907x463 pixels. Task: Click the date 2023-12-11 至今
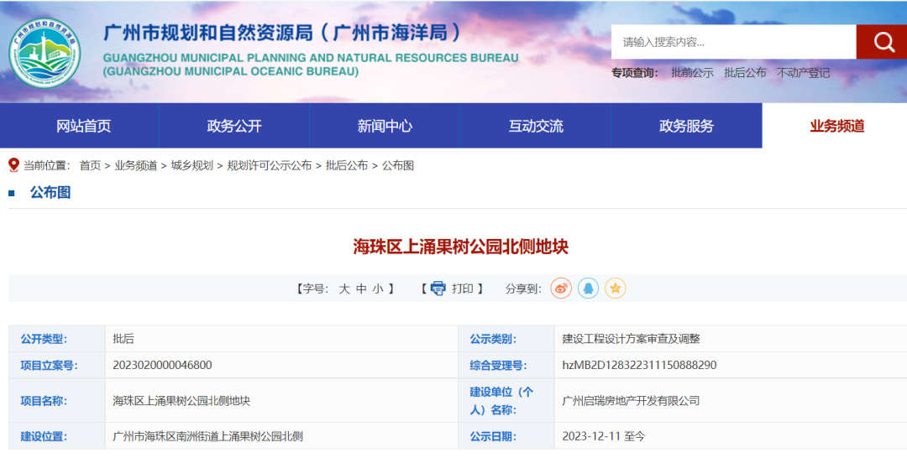coord(603,436)
